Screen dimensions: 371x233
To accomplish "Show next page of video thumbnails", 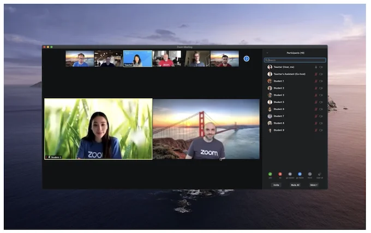I will [x=246, y=59].
